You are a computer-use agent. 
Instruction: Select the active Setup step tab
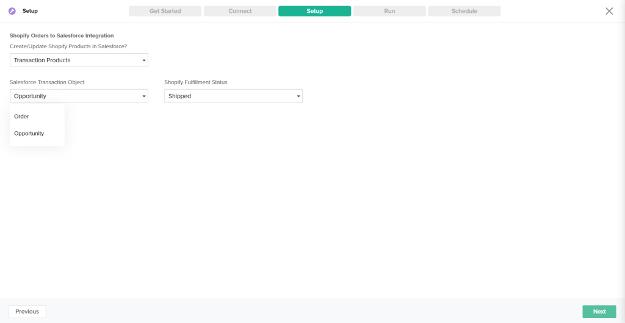click(314, 11)
